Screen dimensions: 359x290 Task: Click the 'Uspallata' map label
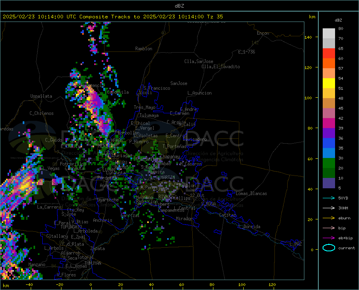point(41,96)
